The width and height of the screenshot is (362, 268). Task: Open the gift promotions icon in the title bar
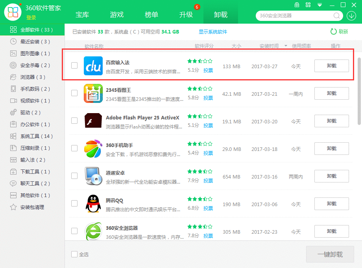297,5
